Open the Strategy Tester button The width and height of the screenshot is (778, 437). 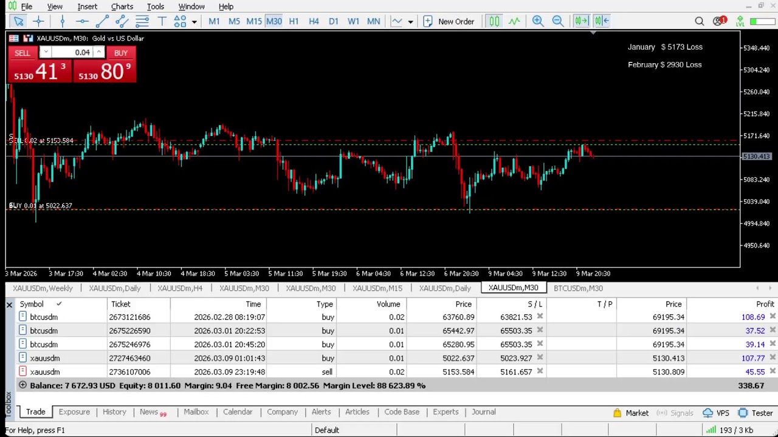(x=755, y=413)
